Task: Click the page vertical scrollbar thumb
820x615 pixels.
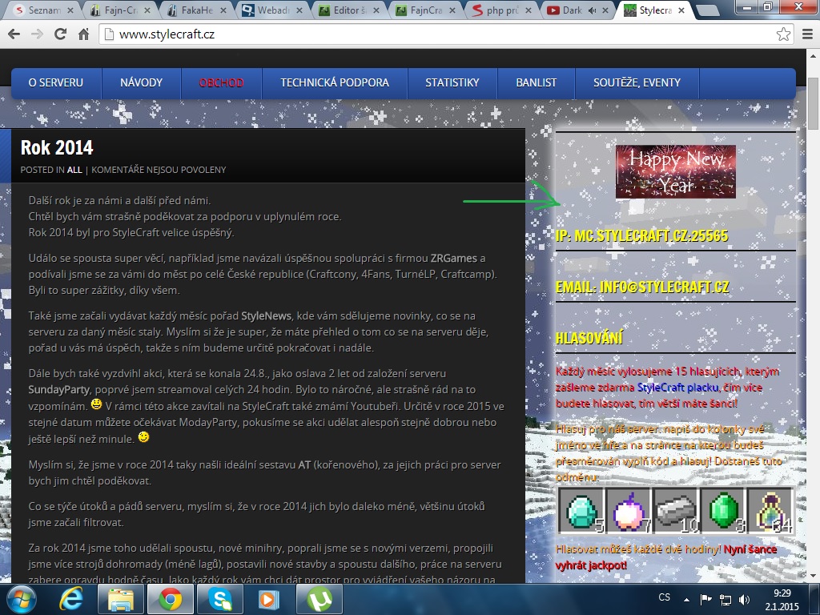Action: pyautogui.click(x=814, y=103)
